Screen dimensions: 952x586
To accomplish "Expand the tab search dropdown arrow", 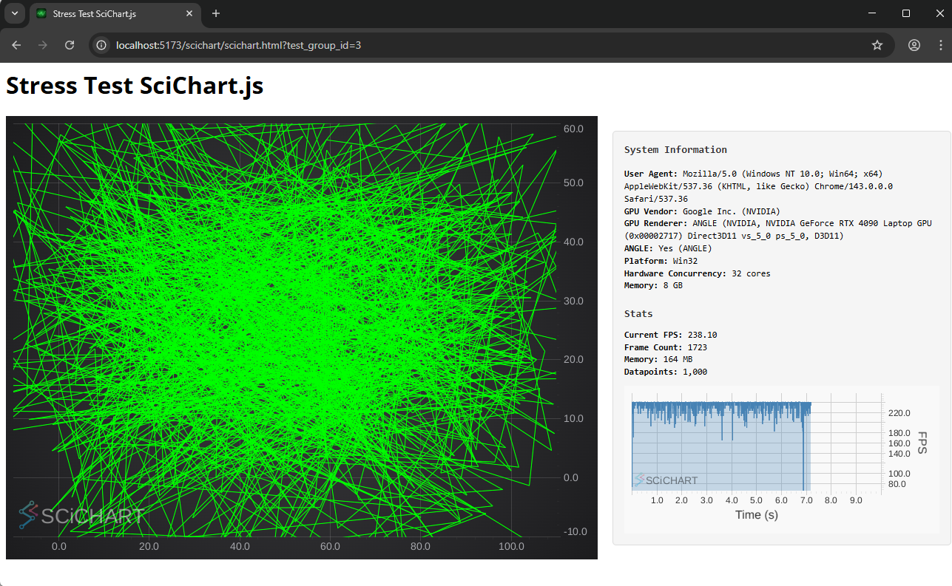I will click(14, 13).
